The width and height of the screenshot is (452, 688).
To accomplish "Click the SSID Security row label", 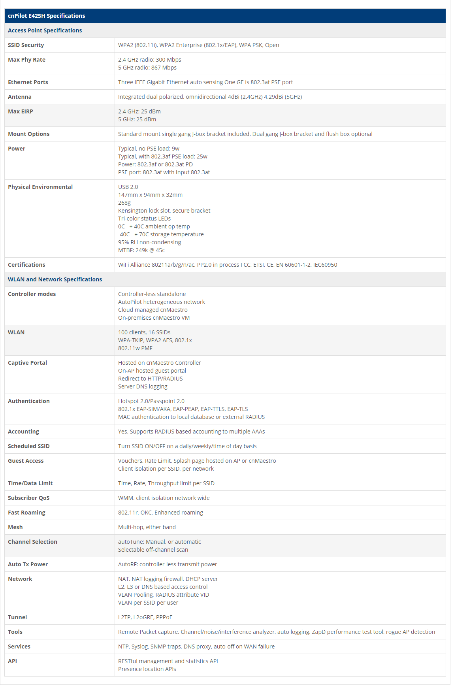I will [x=26, y=45].
